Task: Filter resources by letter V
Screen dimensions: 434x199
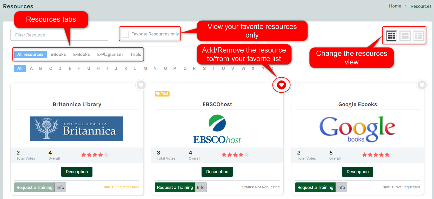Action: [233, 68]
